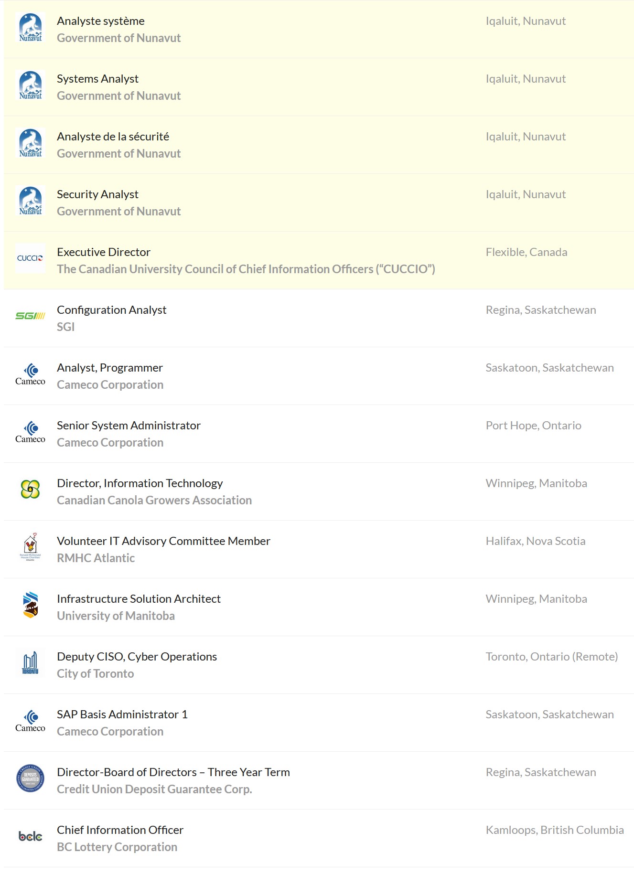Click the Cameco logo beside SAP Basis Administrator

tap(30, 722)
